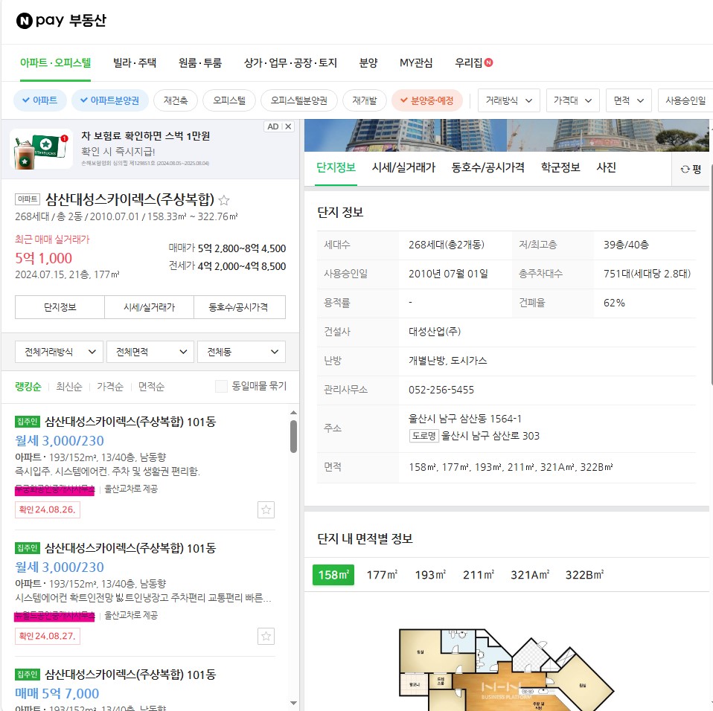
Task: Click the phone number 052-256-5455
Action: pos(441,390)
